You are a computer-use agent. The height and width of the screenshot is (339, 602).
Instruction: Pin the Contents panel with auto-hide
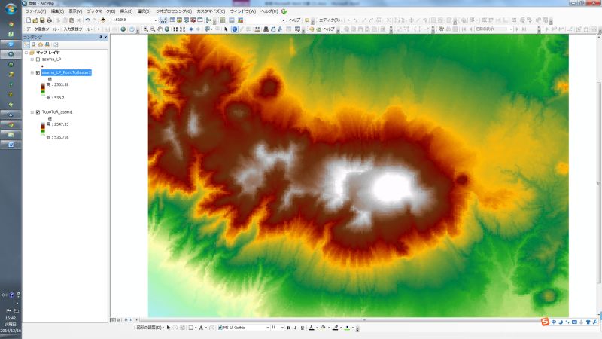pyautogui.click(x=101, y=37)
